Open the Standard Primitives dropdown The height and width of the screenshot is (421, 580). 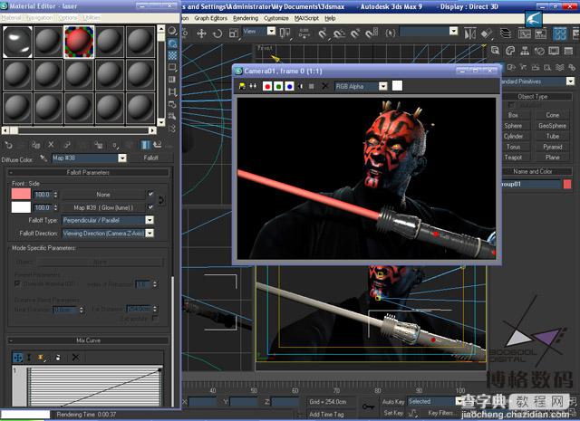[x=570, y=81]
